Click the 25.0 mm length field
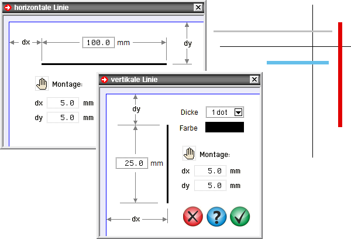The image size is (351, 239). [x=132, y=163]
